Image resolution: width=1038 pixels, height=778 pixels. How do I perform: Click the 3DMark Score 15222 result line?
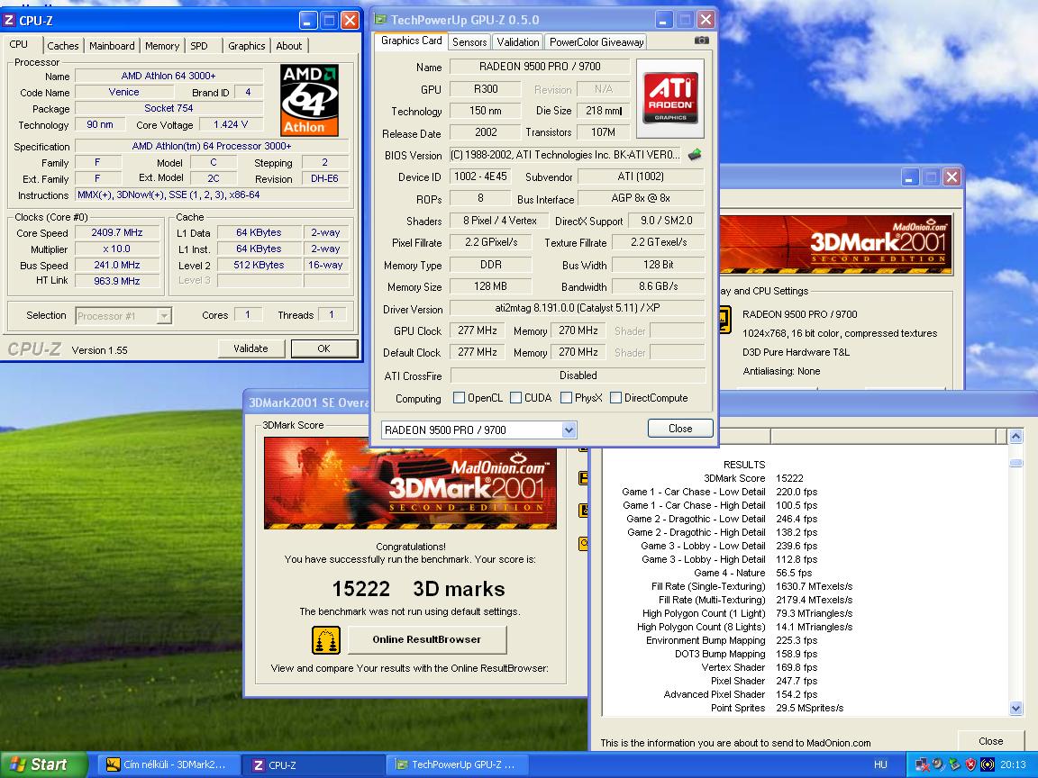[753, 478]
